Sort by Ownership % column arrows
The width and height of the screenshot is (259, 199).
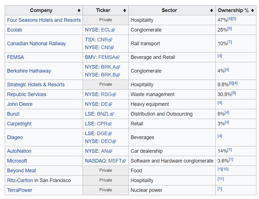252,10
